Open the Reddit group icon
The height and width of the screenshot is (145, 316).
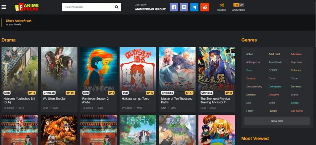pyautogui.click(x=205, y=7)
